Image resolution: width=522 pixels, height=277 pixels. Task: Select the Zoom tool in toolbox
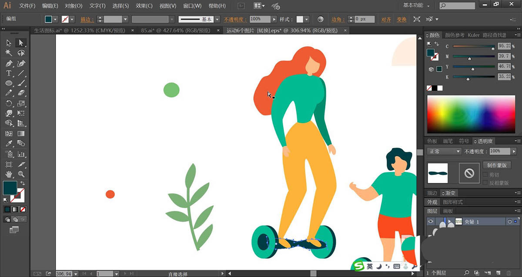[x=21, y=175]
